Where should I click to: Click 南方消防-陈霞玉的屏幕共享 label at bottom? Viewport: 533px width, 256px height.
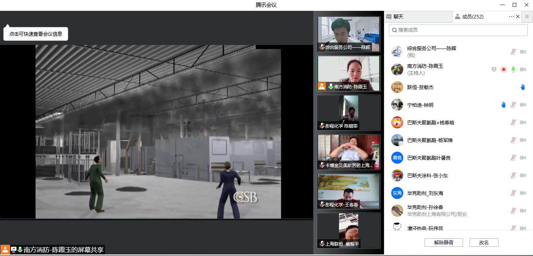pyautogui.click(x=63, y=250)
